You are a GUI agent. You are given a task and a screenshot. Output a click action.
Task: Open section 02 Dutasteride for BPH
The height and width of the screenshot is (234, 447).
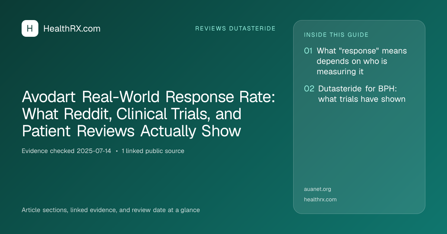click(355, 94)
